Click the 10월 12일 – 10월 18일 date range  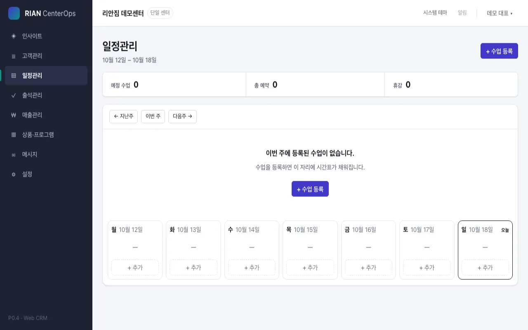[x=130, y=60]
